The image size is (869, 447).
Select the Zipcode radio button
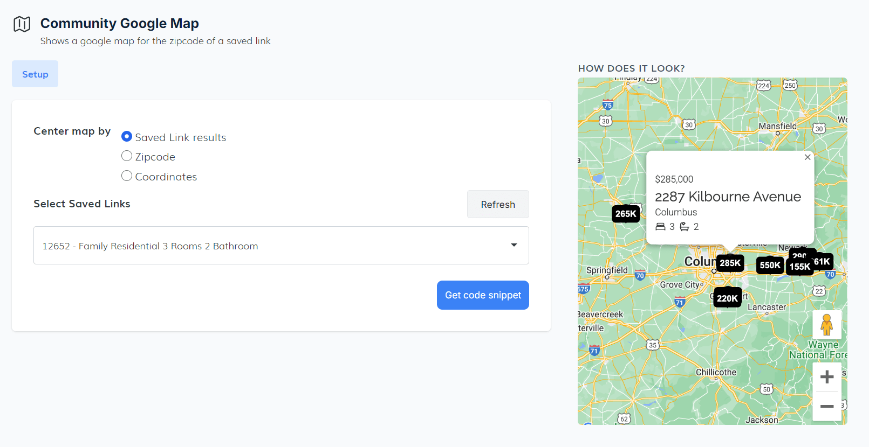pos(127,156)
